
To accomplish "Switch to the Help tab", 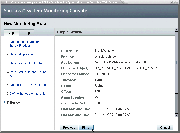I will 27,33.
